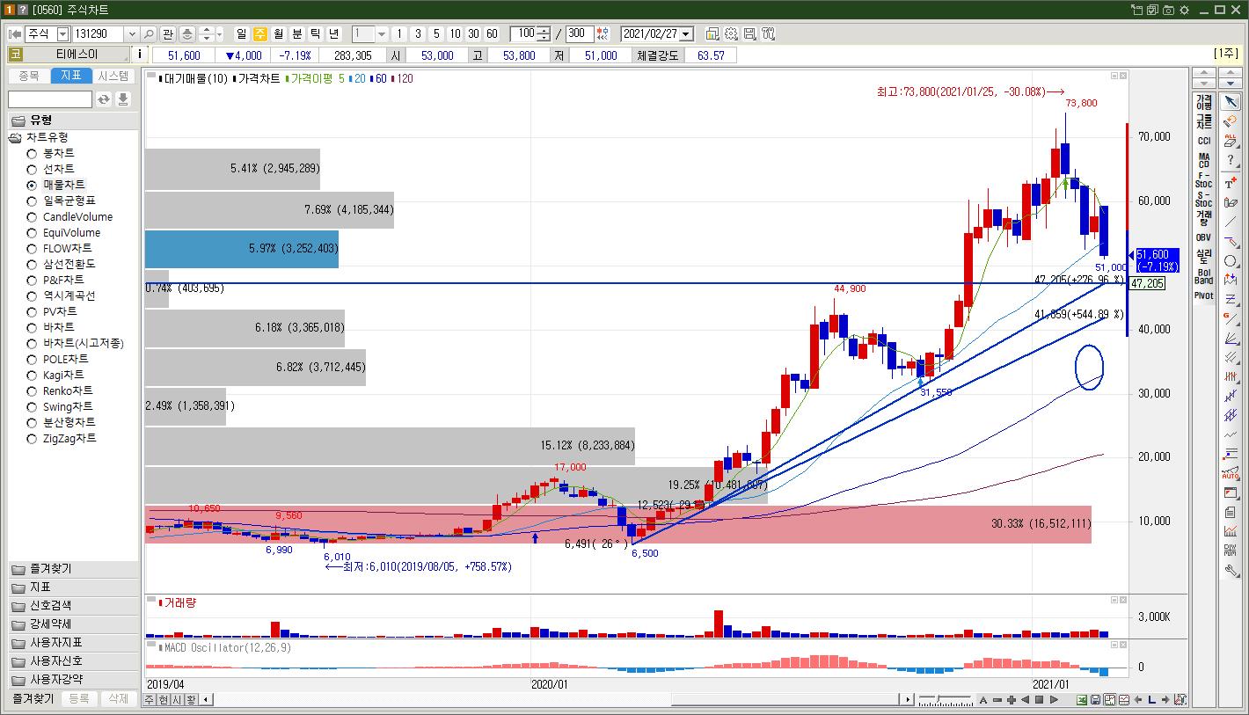
Task: Select P&F차트 chart type radio
Action: tap(32, 281)
